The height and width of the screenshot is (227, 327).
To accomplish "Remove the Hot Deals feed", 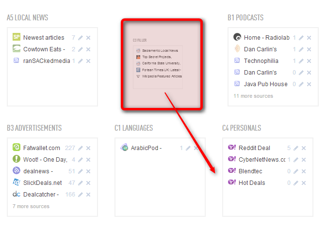I will pyautogui.click(x=304, y=183).
